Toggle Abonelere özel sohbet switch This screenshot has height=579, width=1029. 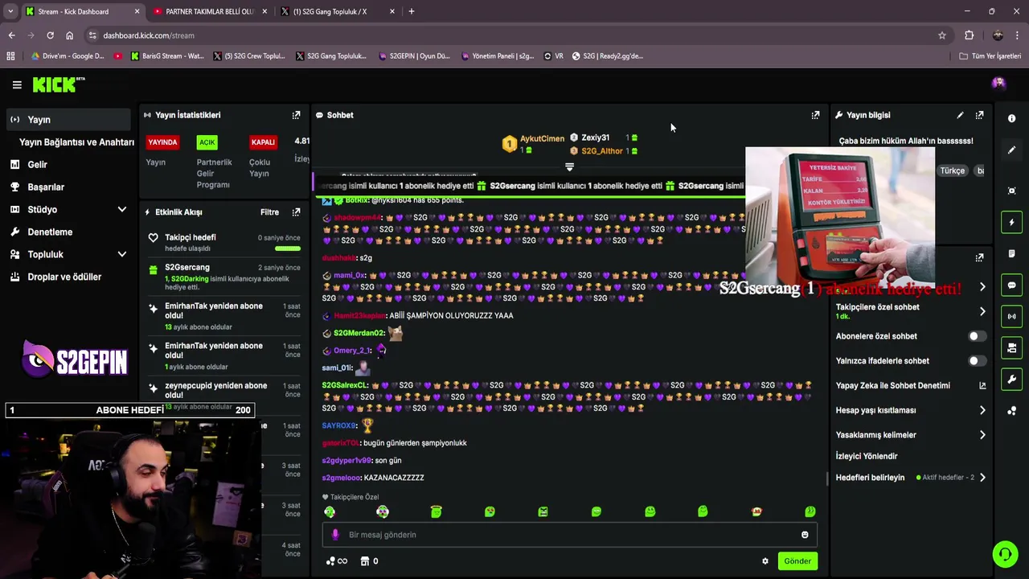[976, 336]
